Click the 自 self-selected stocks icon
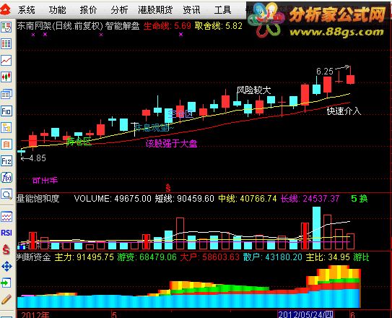This screenshot has width=392, height=318. point(6,145)
